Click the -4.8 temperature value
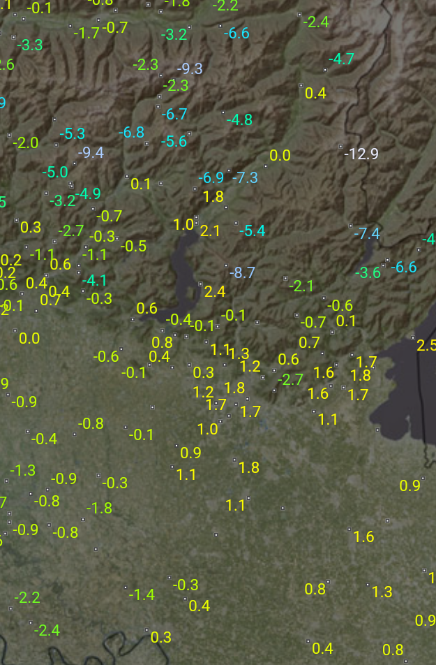This screenshot has width=436, height=665. pyautogui.click(x=239, y=119)
